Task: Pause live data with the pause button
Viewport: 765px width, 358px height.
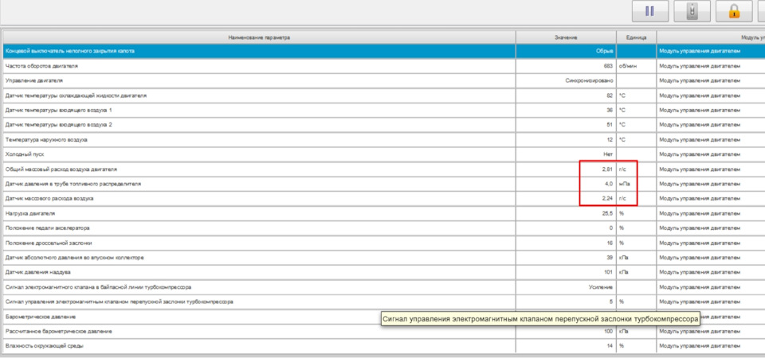Action: click(650, 11)
